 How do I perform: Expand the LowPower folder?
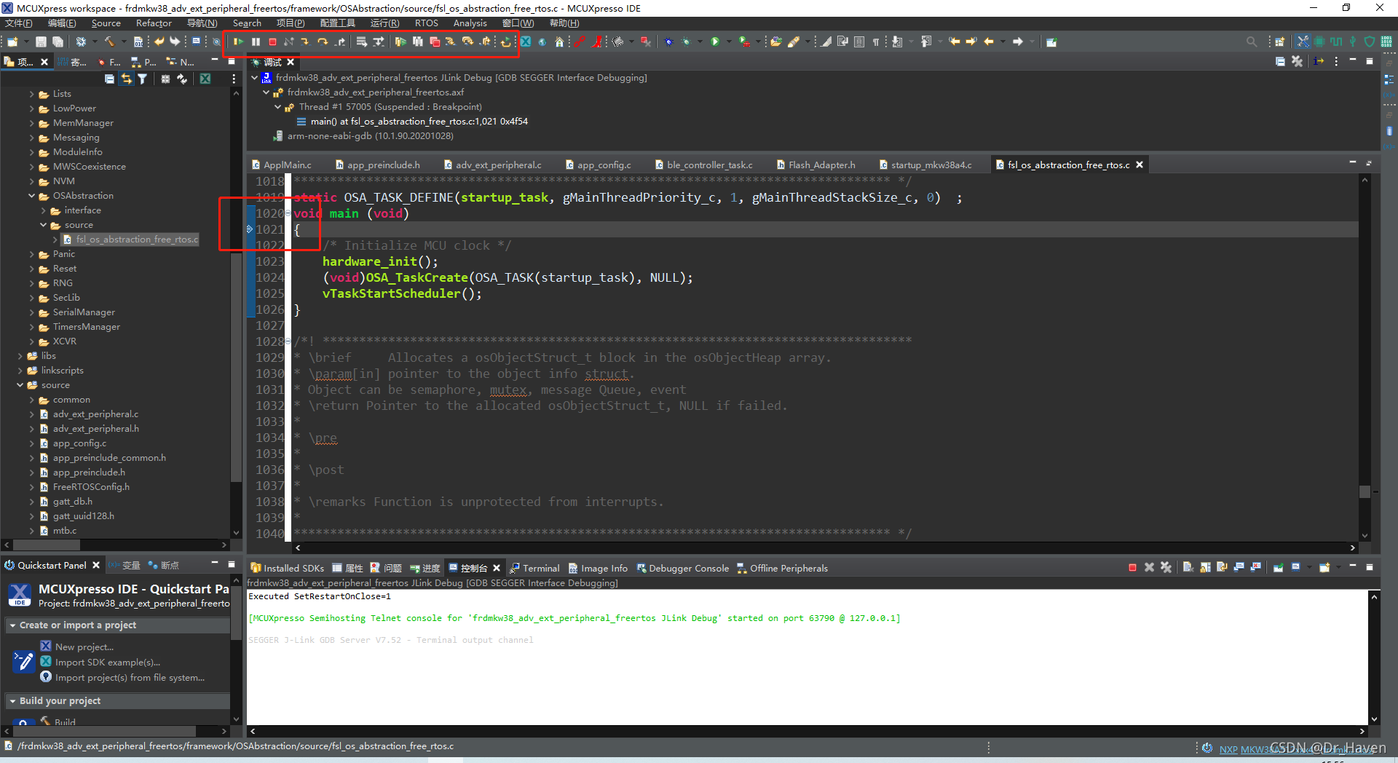pyautogui.click(x=32, y=108)
